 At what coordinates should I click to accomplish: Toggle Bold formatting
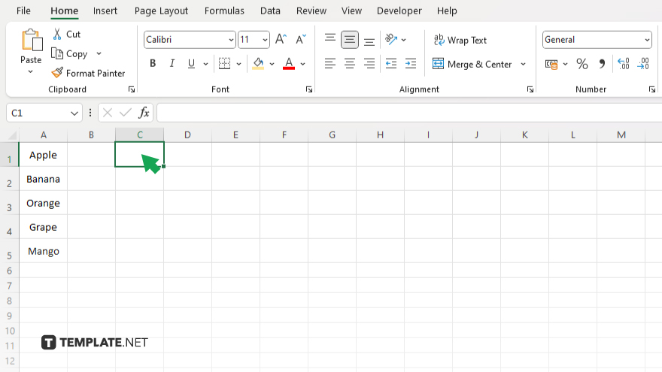click(153, 64)
